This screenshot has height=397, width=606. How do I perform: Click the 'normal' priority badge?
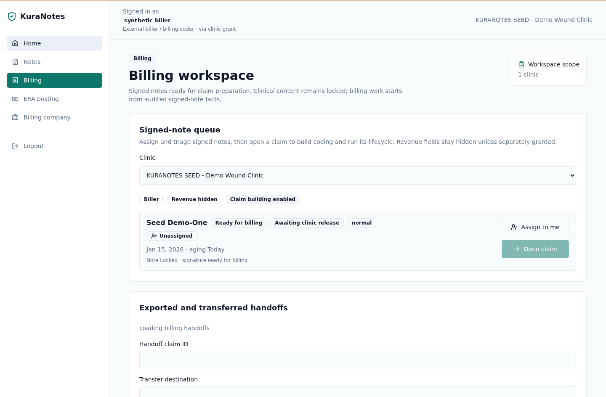pyautogui.click(x=361, y=223)
